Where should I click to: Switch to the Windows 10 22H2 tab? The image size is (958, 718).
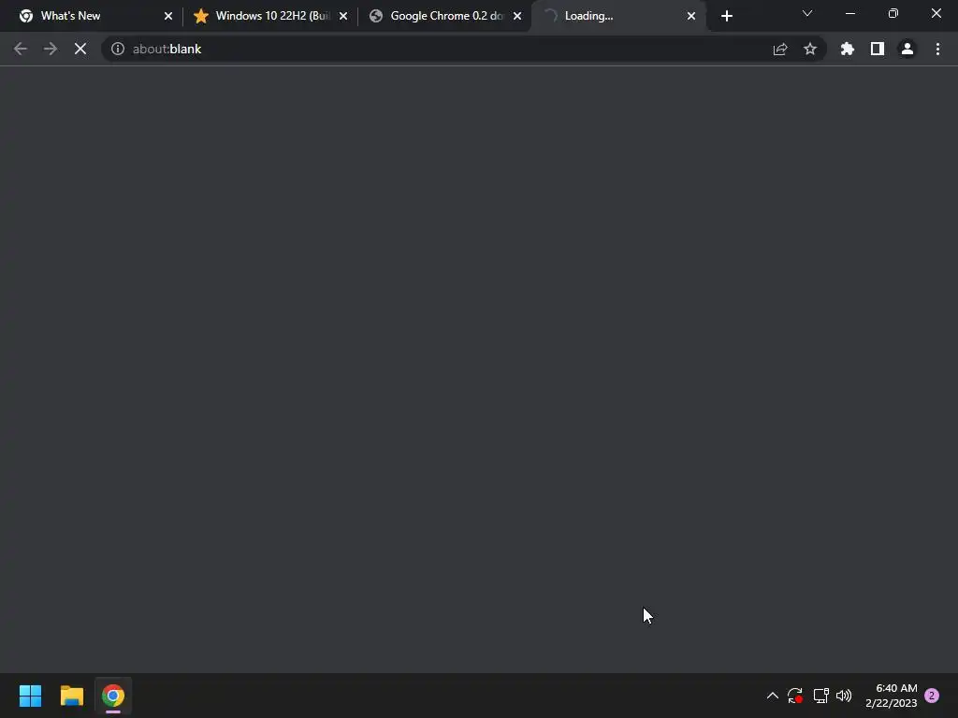(269, 16)
